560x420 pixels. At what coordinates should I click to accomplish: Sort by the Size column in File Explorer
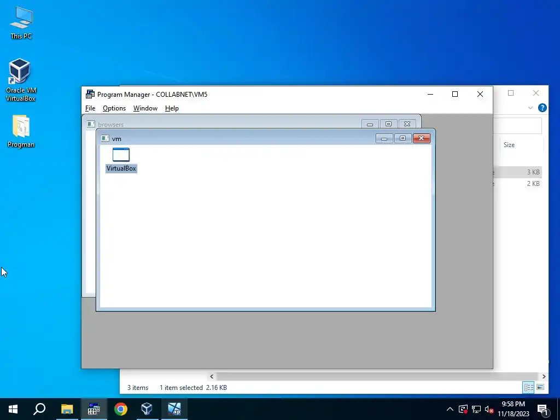[509, 144]
